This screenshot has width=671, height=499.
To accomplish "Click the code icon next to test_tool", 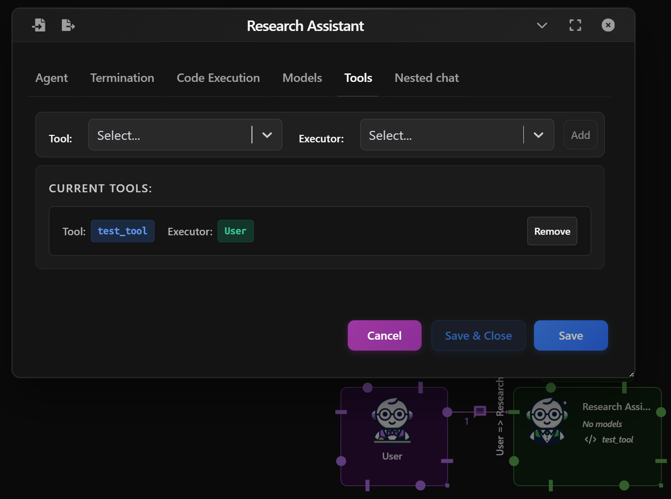I will click(x=590, y=439).
